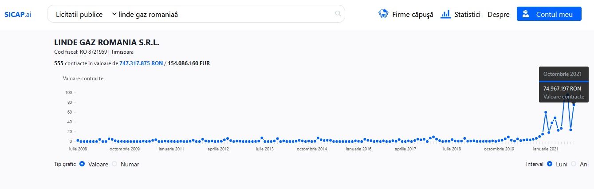Viewport: 594px width, 189px height.
Task: Open Firme căpușă tick icon
Action: click(383, 14)
